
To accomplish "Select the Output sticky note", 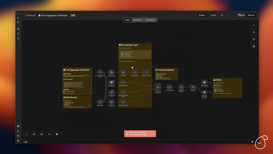I will 227,88.
